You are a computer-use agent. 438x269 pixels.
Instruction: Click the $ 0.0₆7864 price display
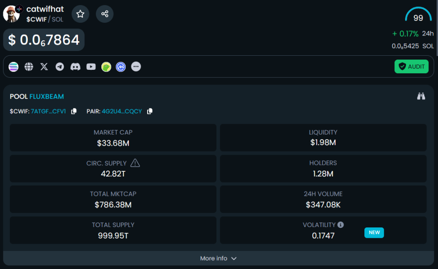click(44, 40)
